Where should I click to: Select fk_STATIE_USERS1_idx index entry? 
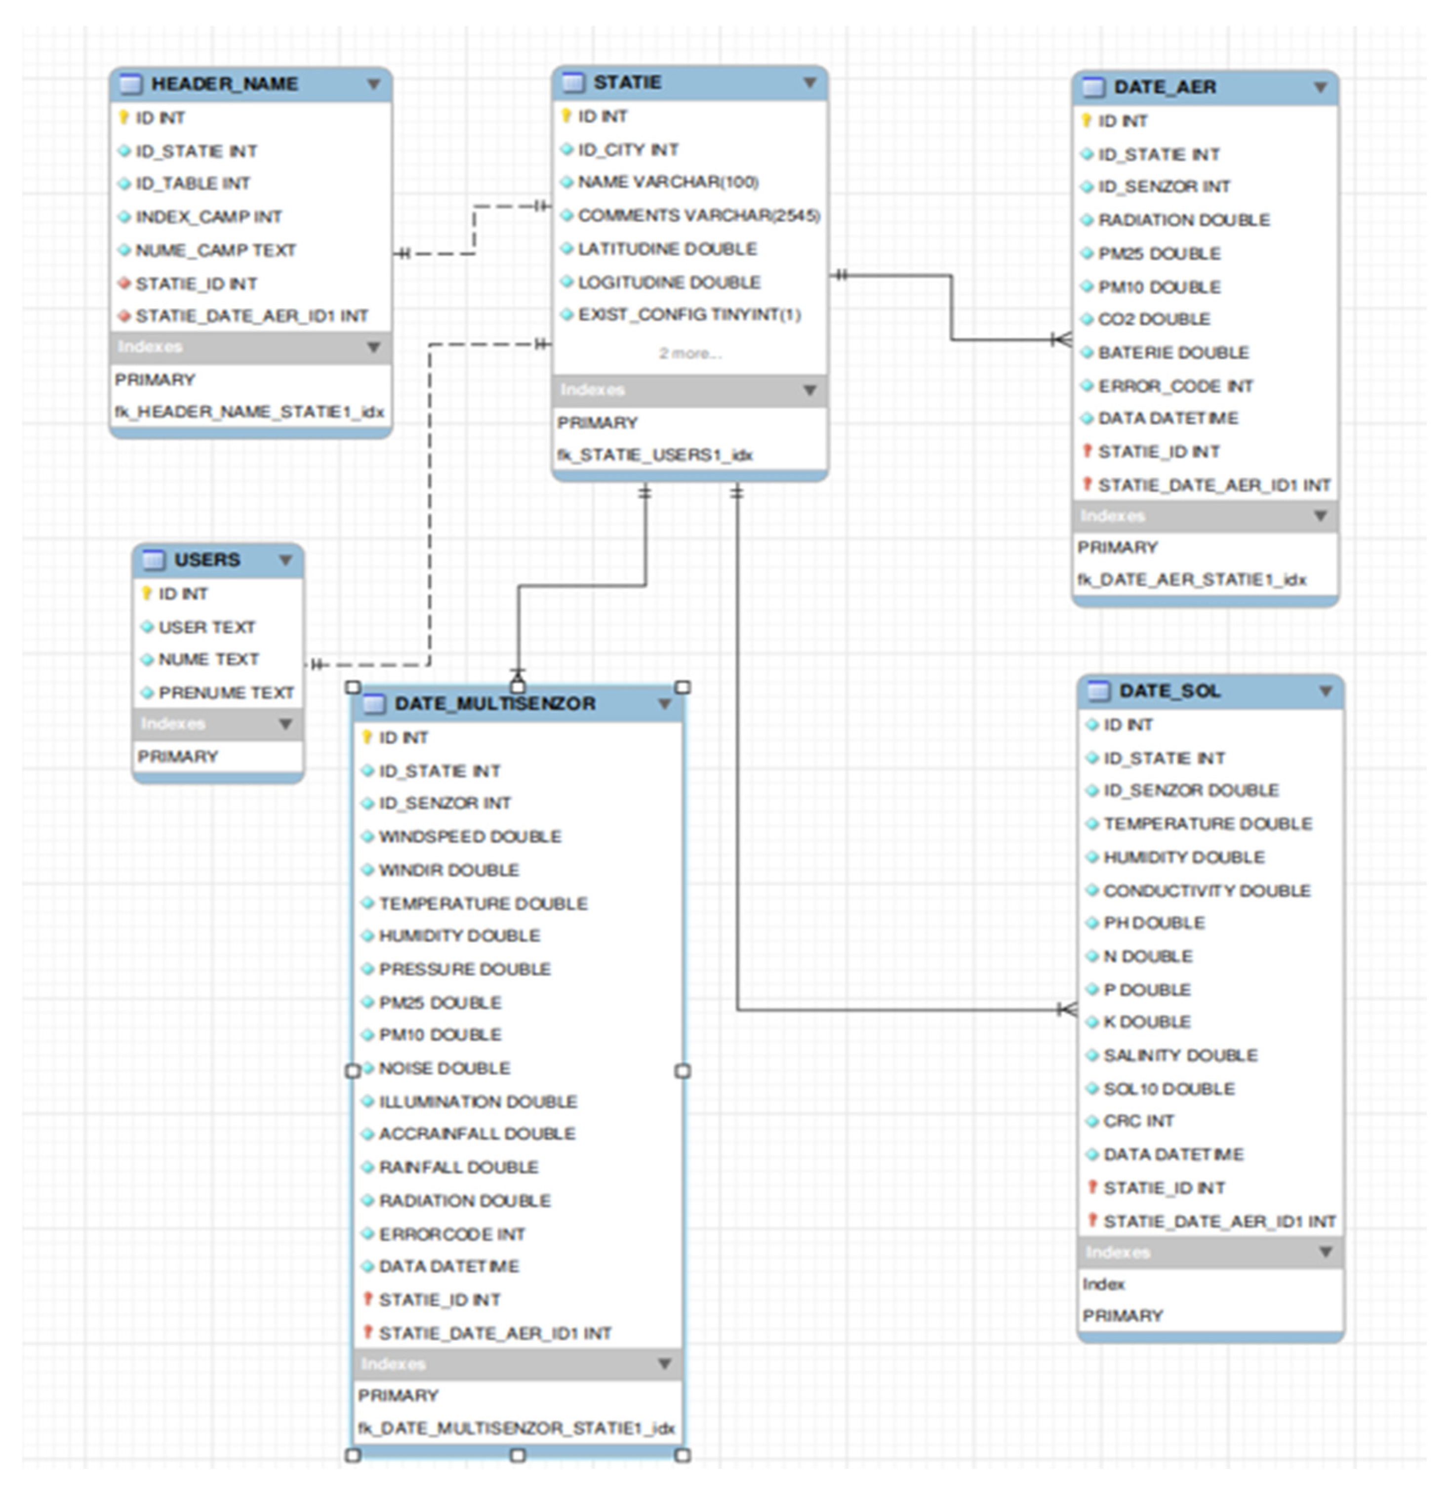click(x=655, y=455)
